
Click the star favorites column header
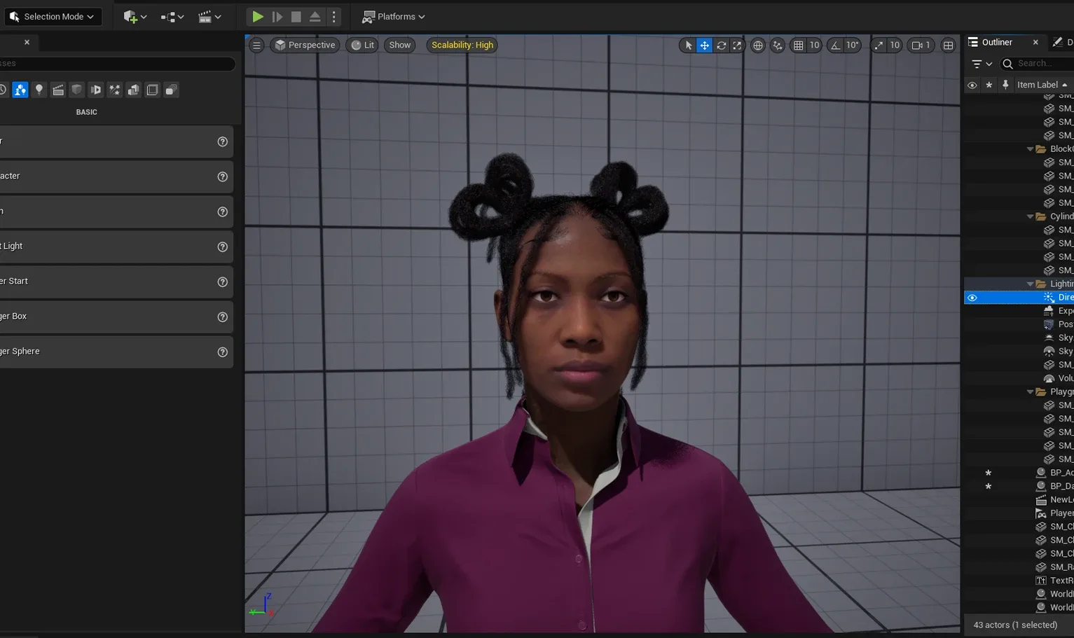pyautogui.click(x=989, y=85)
